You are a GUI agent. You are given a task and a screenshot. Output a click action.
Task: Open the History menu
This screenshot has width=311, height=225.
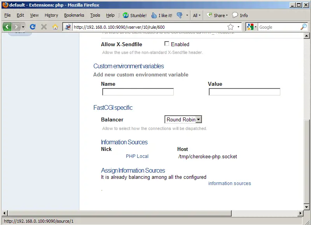coord(51,15)
